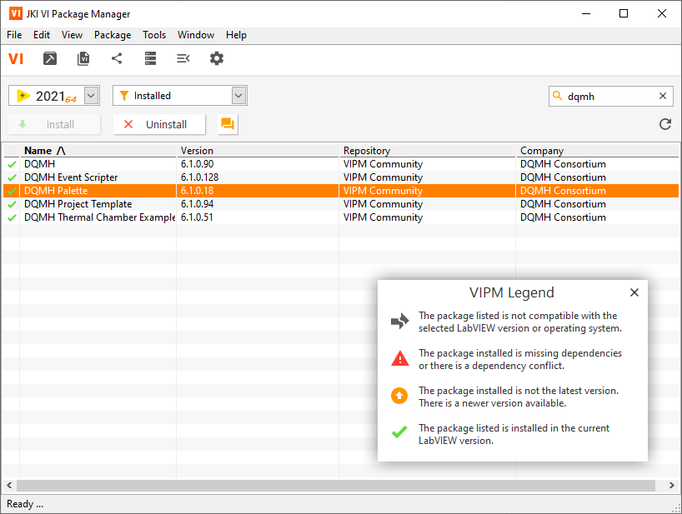Image resolution: width=682 pixels, height=514 pixels.
Task: Open the File menu
Action: click(x=14, y=35)
